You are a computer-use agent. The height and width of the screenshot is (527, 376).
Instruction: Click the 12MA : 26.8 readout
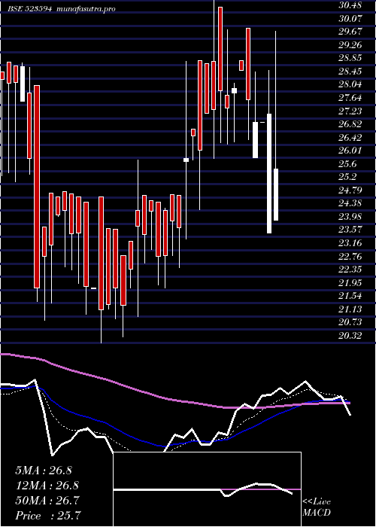point(47,486)
